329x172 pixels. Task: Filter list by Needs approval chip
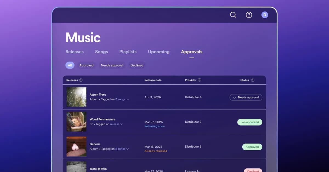tap(112, 65)
